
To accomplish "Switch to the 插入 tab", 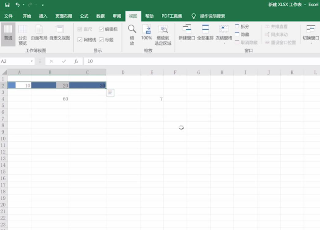I will tap(43, 16).
